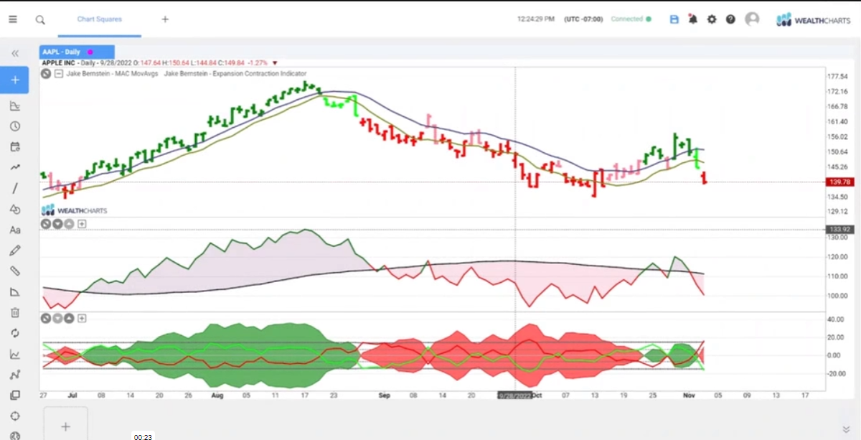Expand the bottom indicator pane's plus box
Viewport: 861px width, 440px height.
pos(82,318)
